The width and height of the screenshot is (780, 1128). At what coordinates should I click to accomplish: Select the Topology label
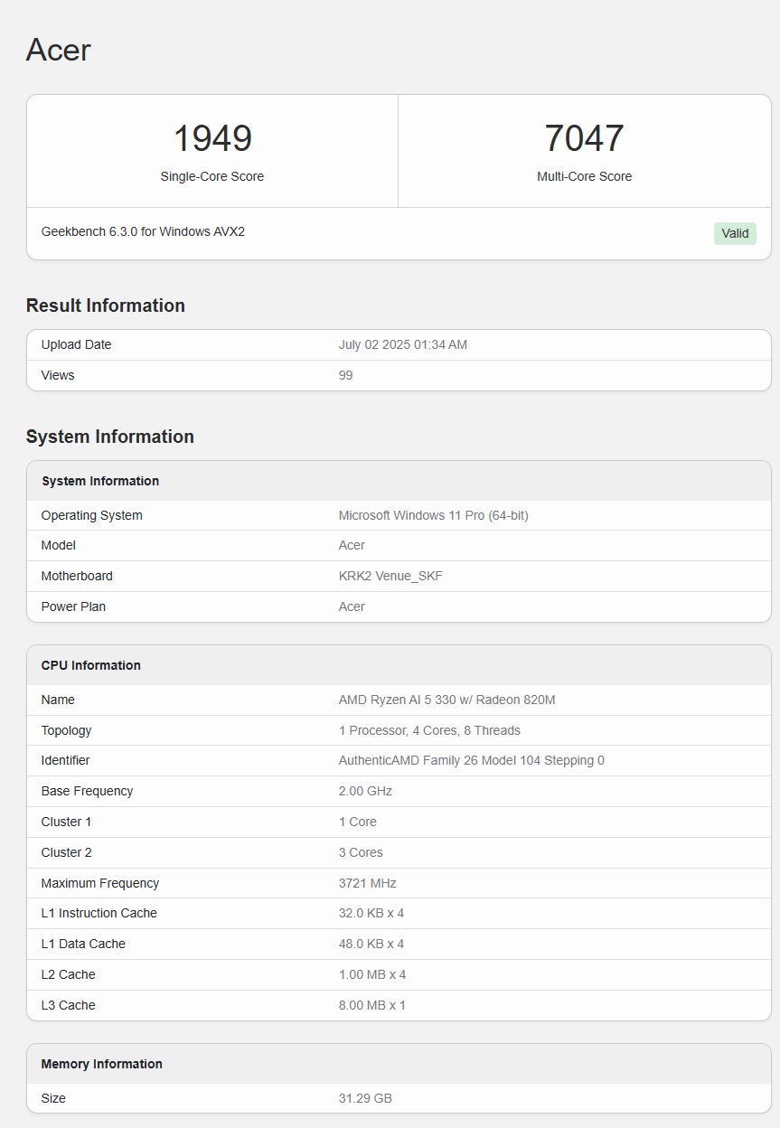(x=66, y=730)
